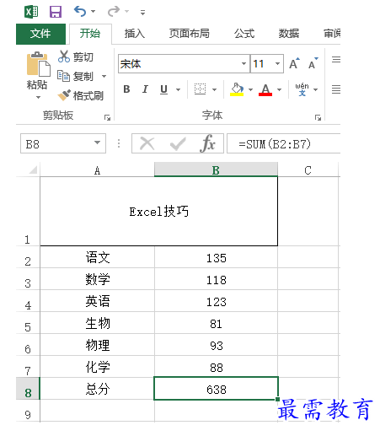
Task: Apply cell borders with the border icon
Action: pos(201,89)
